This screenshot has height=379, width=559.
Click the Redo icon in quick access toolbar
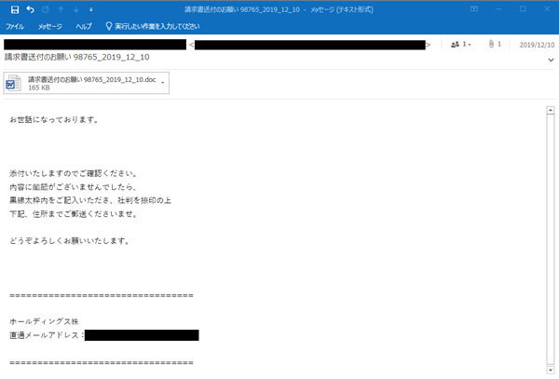46,9
